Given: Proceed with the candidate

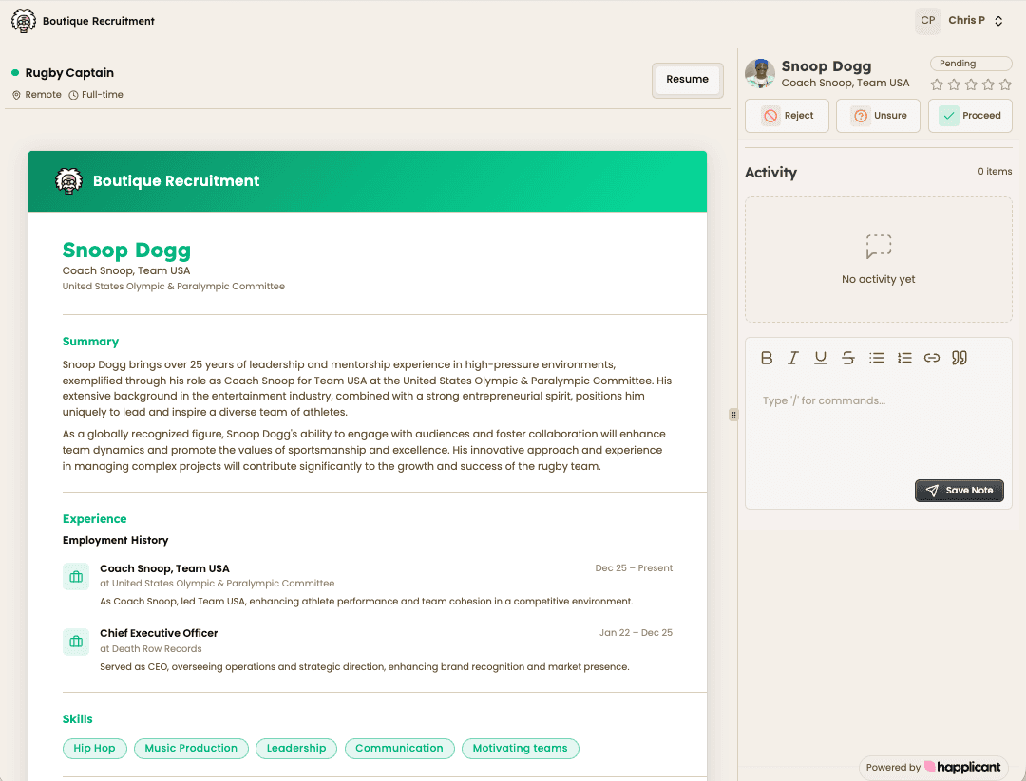Looking at the screenshot, I should (x=970, y=116).
